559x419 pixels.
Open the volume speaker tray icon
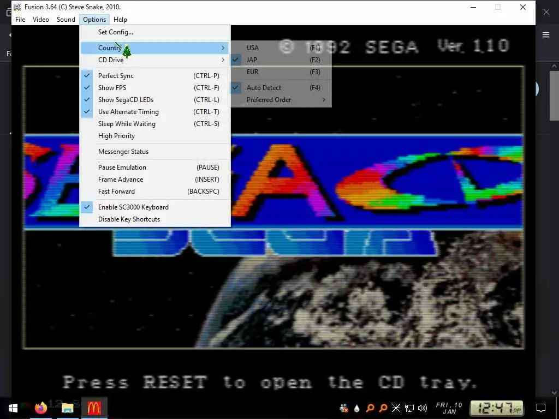[x=423, y=408]
